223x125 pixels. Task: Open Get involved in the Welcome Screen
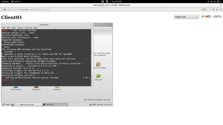[x=16, y=89]
